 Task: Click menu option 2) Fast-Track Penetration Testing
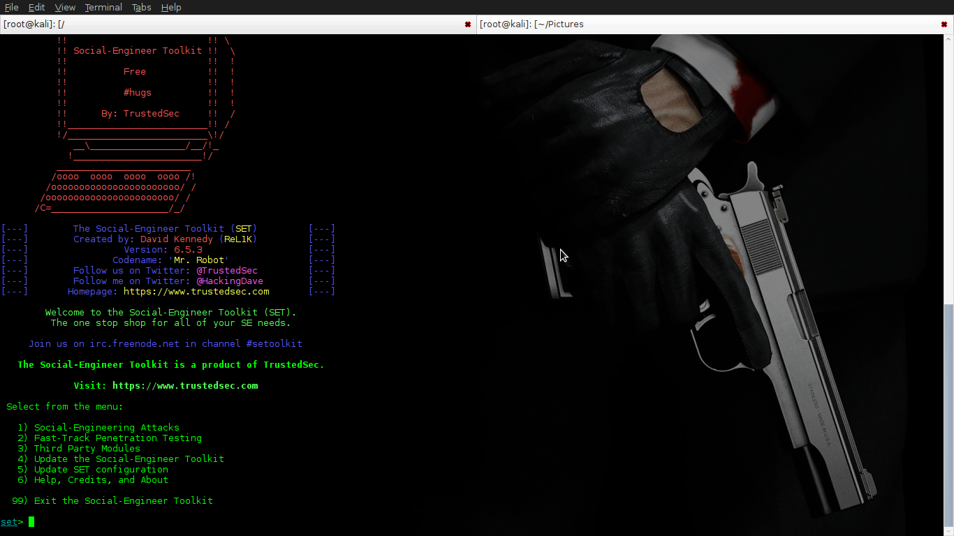[110, 438]
